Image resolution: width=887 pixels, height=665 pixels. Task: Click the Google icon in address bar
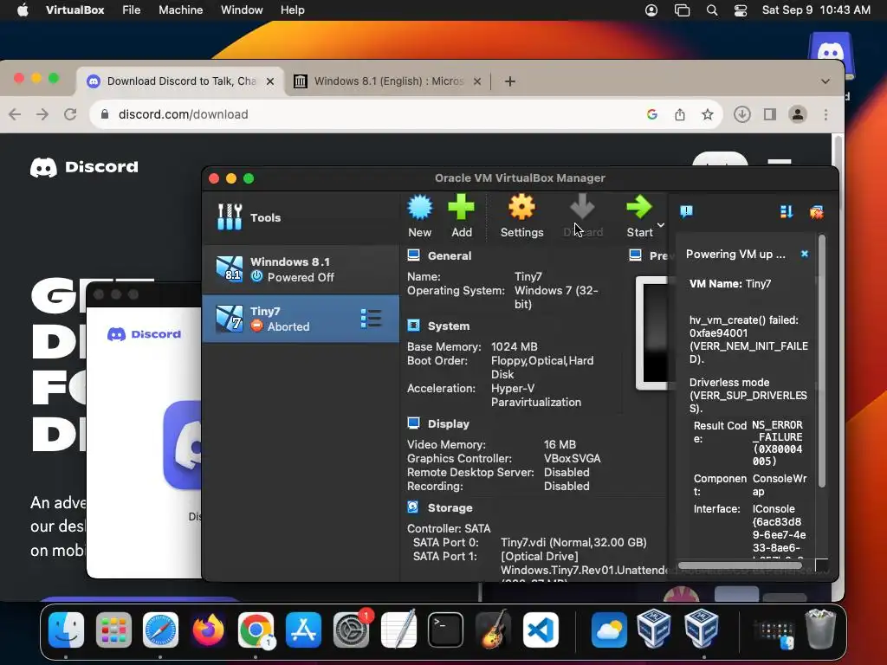point(652,114)
